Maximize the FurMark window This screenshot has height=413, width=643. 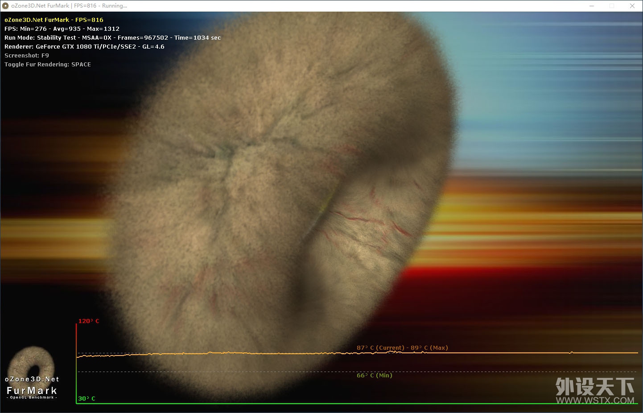612,6
